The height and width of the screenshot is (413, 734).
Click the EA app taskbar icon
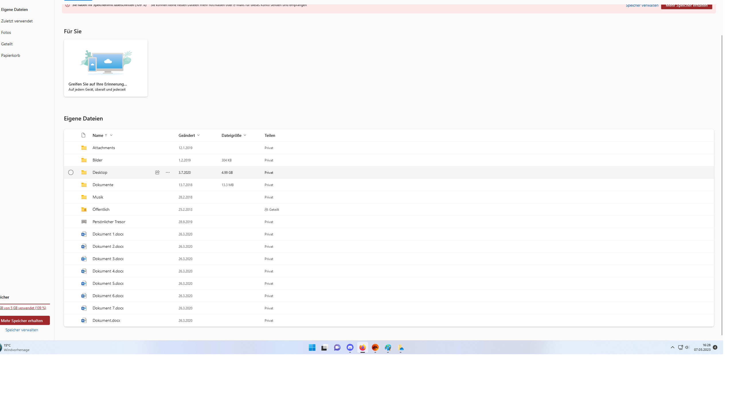(x=375, y=347)
